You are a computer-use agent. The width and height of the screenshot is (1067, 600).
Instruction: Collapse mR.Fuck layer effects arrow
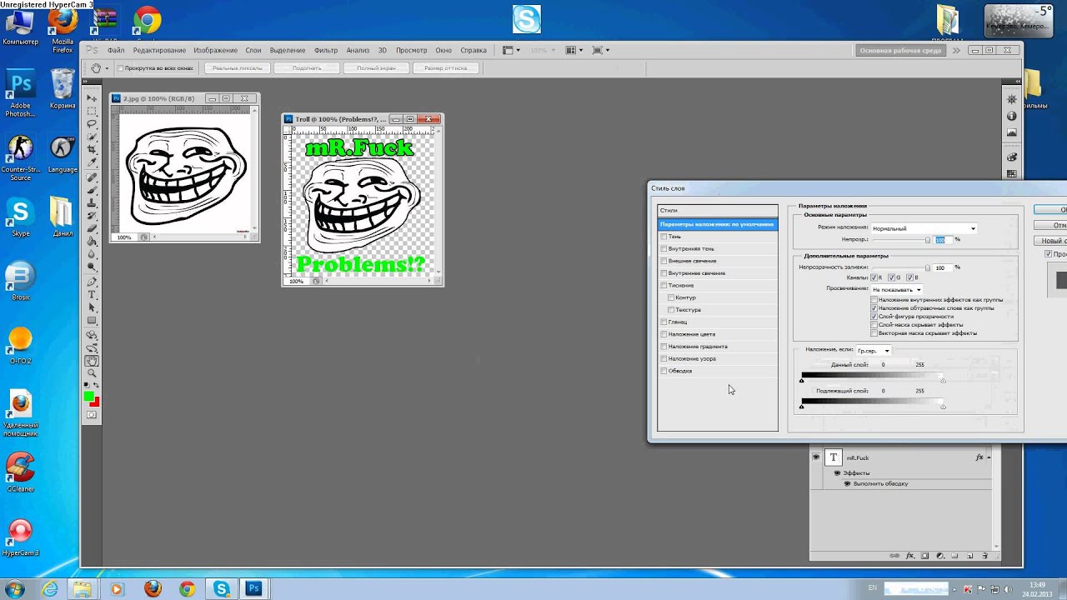989,457
